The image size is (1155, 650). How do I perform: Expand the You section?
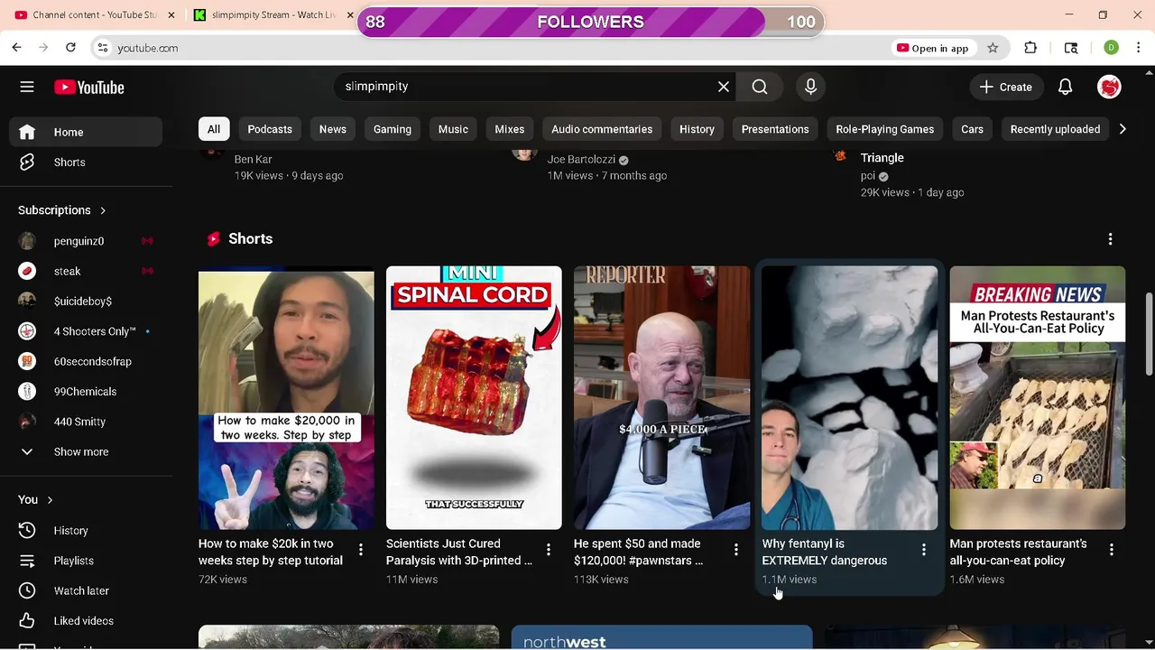tap(36, 499)
